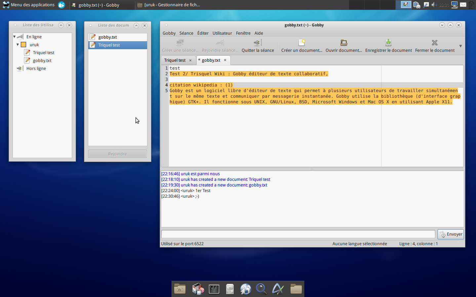476x297 pixels.
Task: Click the network connection tray icon
Action: 426,5
